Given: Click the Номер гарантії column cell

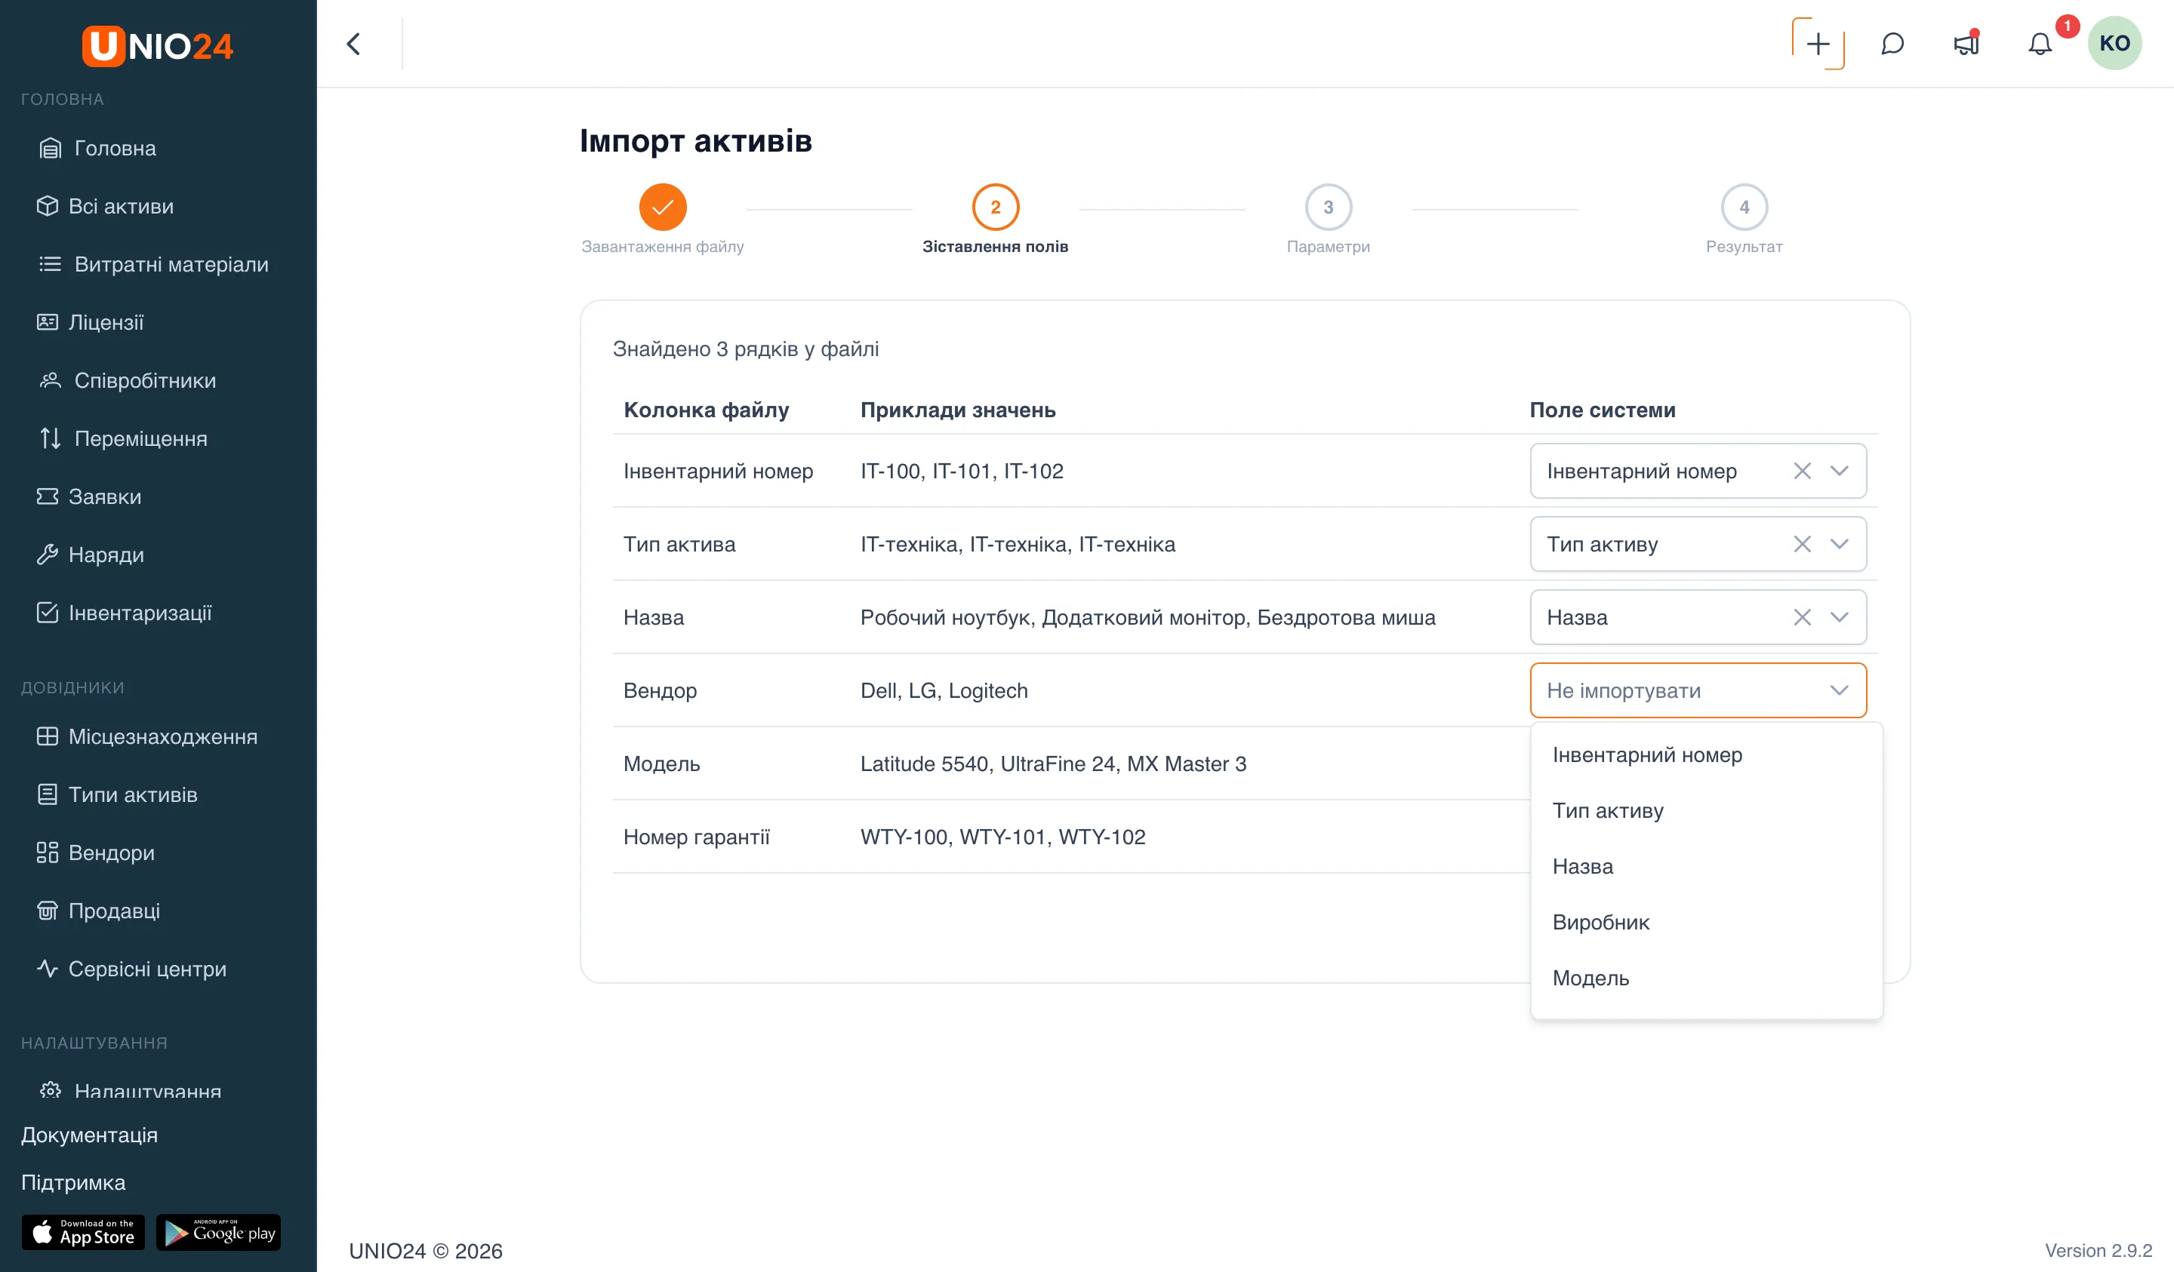Looking at the screenshot, I should coord(696,837).
